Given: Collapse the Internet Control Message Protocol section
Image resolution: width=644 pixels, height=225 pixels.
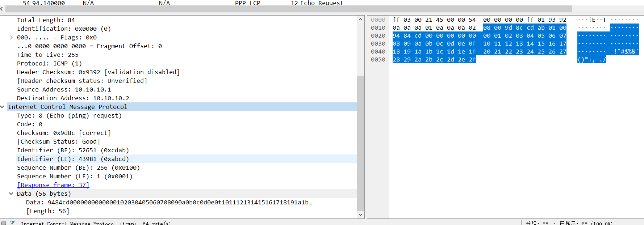Looking at the screenshot, I should [3, 107].
